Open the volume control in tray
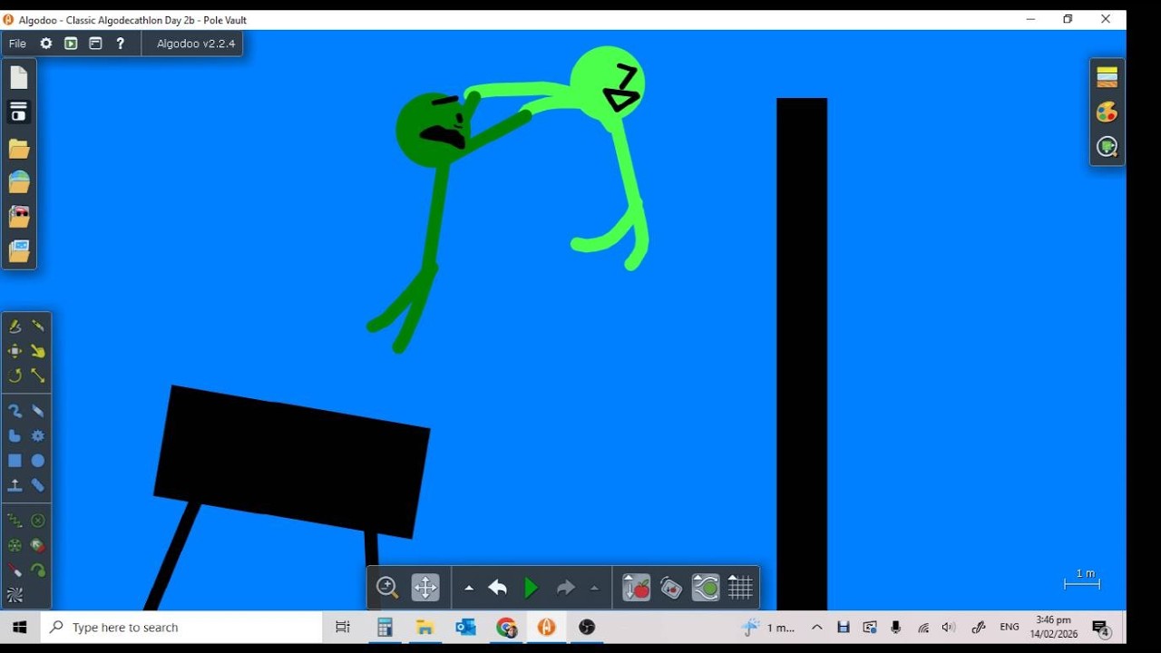Viewport: 1161px width, 653px height. click(x=949, y=628)
